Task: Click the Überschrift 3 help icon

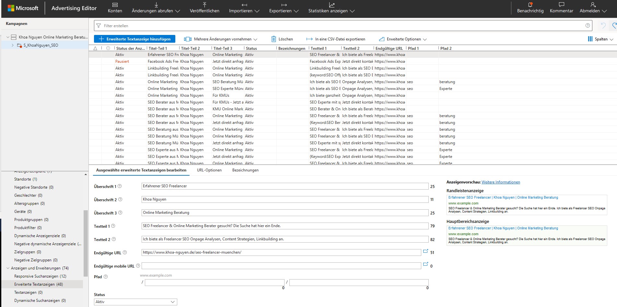Action: (x=120, y=213)
